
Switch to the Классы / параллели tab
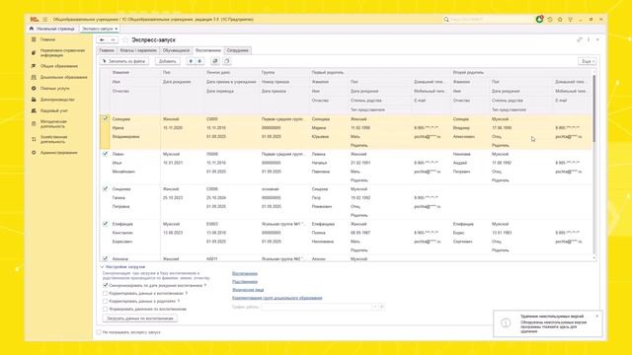138,50
